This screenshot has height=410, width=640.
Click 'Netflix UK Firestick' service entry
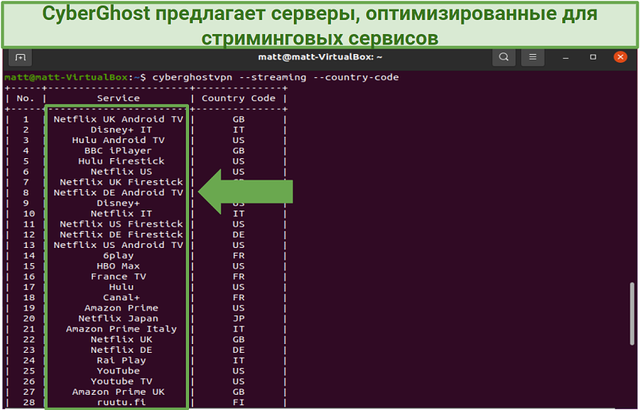121,182
